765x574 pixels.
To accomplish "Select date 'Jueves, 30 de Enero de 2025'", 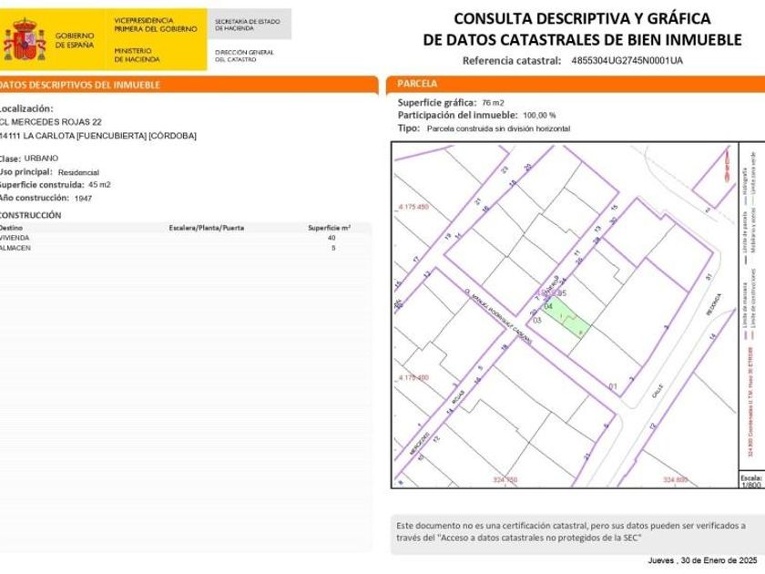I will (702, 560).
